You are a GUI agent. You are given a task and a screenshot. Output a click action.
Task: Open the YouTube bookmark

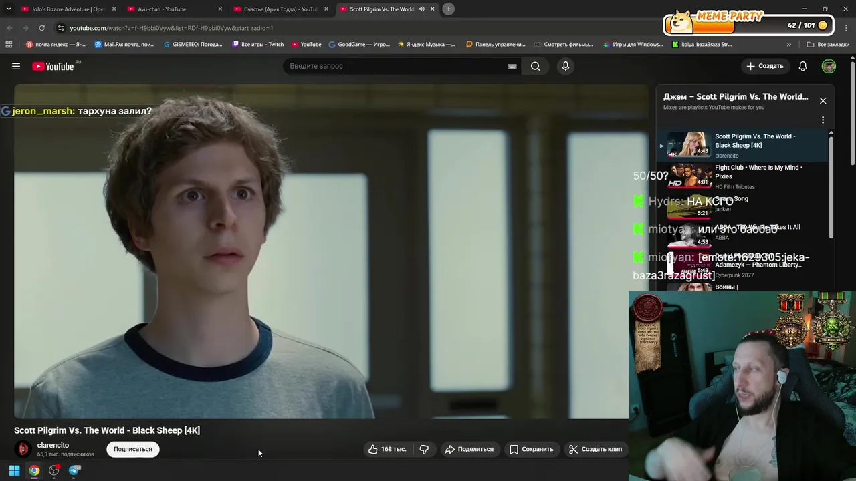click(x=306, y=45)
